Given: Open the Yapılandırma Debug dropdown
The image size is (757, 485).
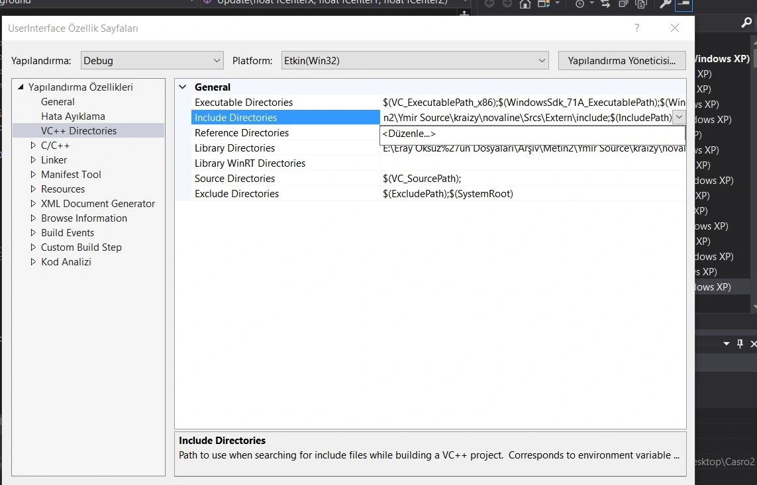Looking at the screenshot, I should point(152,60).
